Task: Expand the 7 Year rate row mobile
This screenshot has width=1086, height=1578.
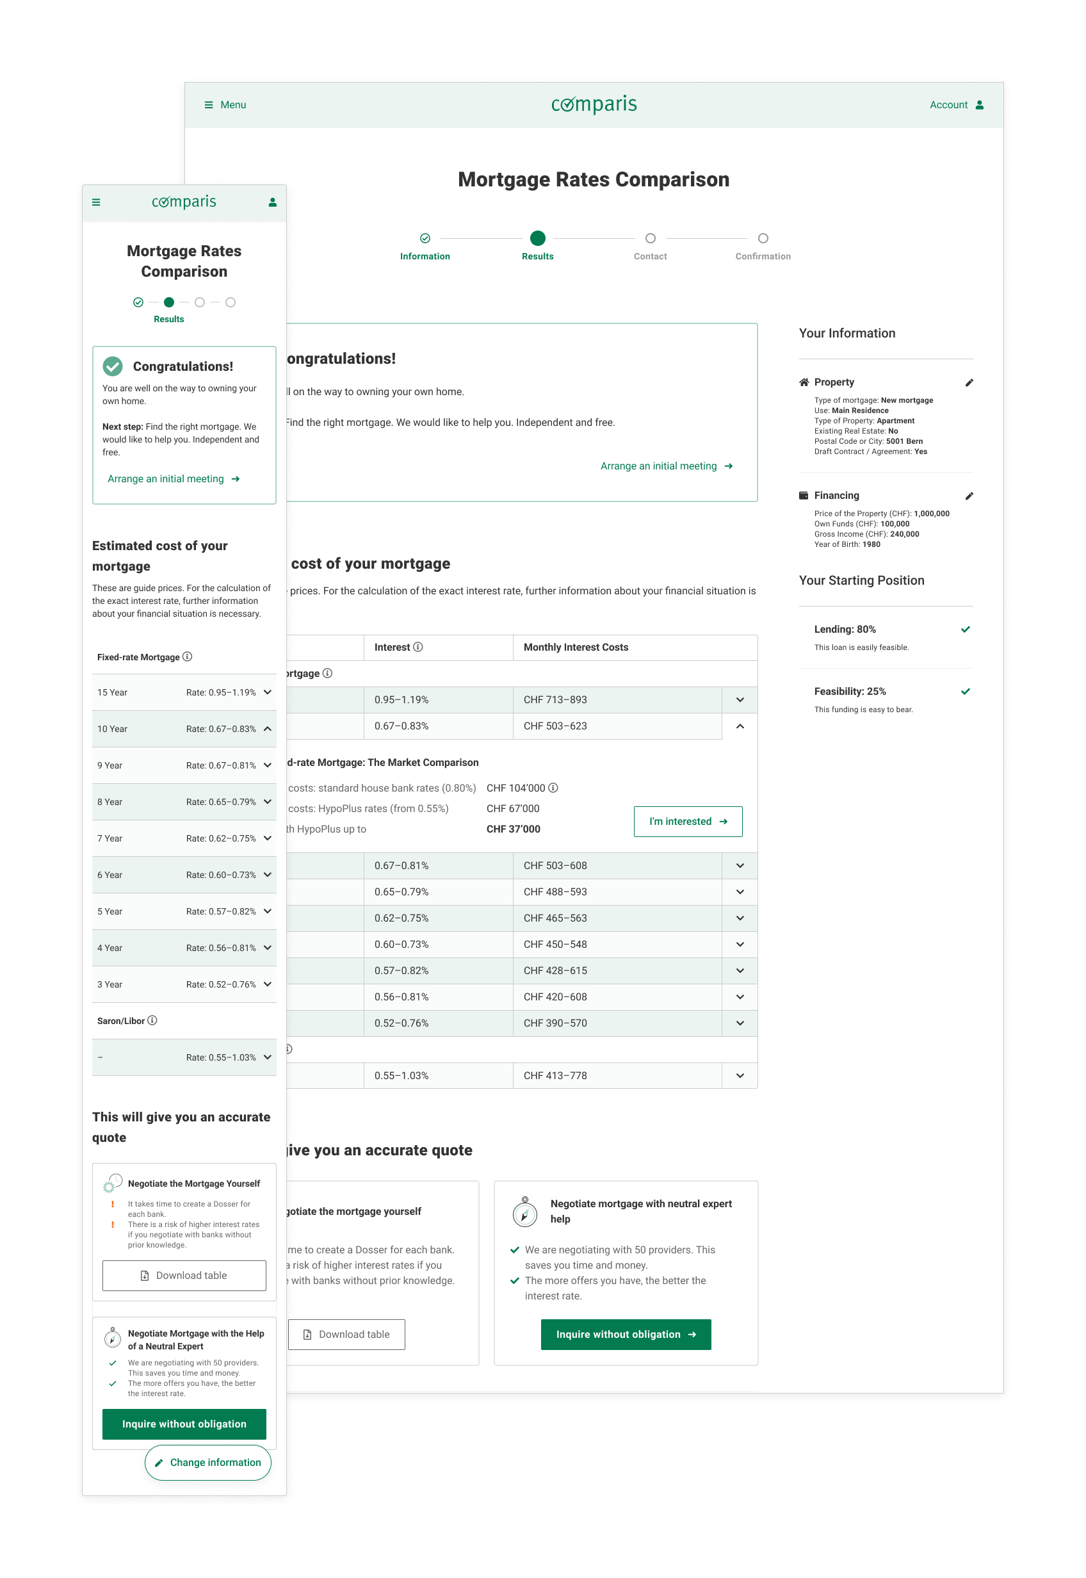Action: pyautogui.click(x=184, y=838)
